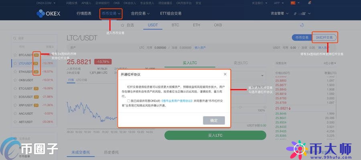
Task: Star the EOS/USDT pair
Action: click(16, 97)
